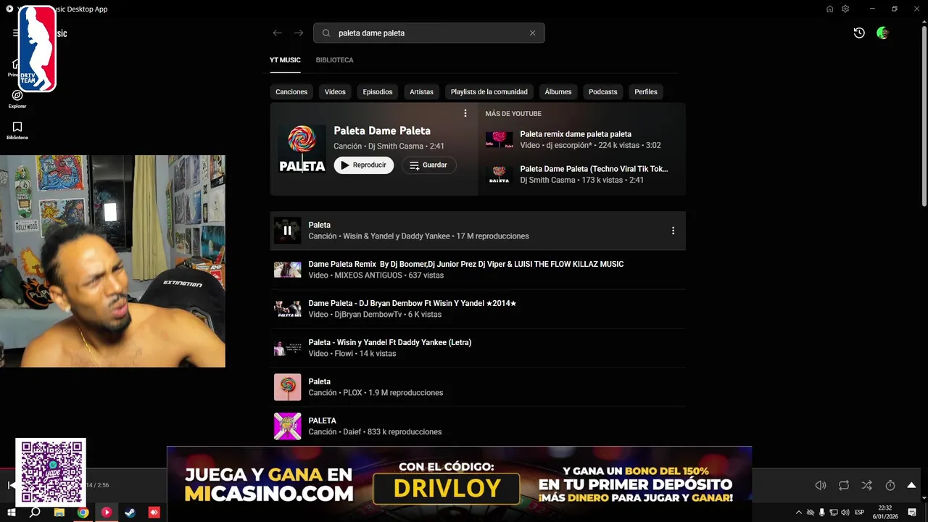Filter results by Canciones
Viewport: 928px width, 522px height.
[291, 92]
